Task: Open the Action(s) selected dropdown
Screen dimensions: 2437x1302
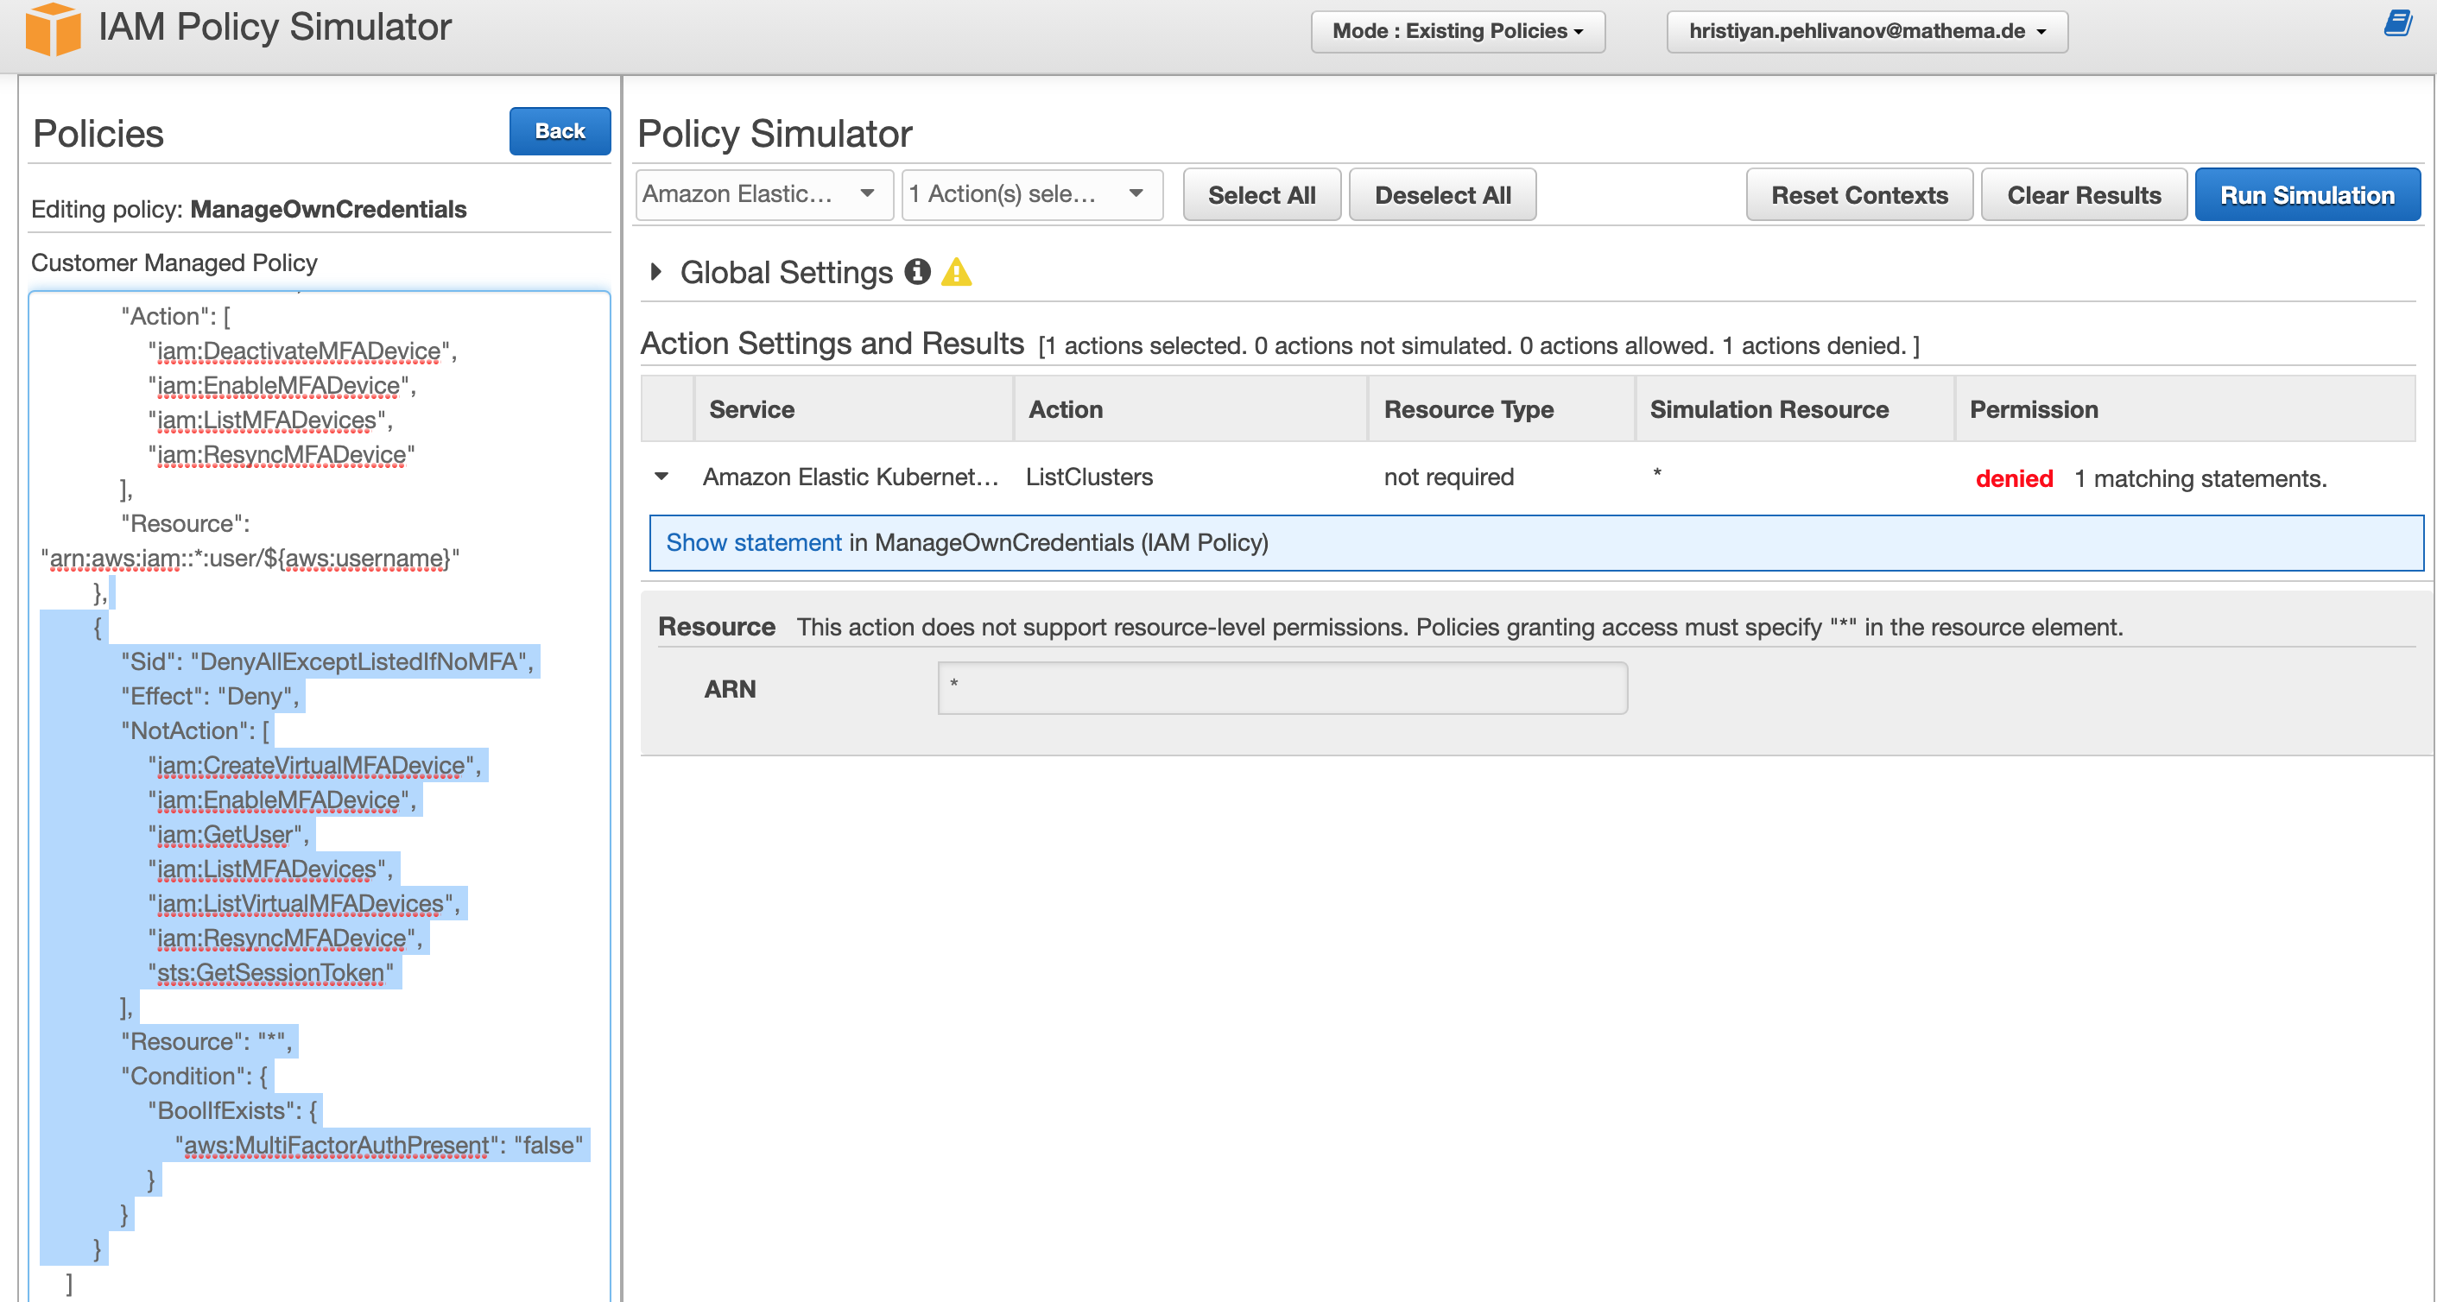Action: click(1030, 195)
